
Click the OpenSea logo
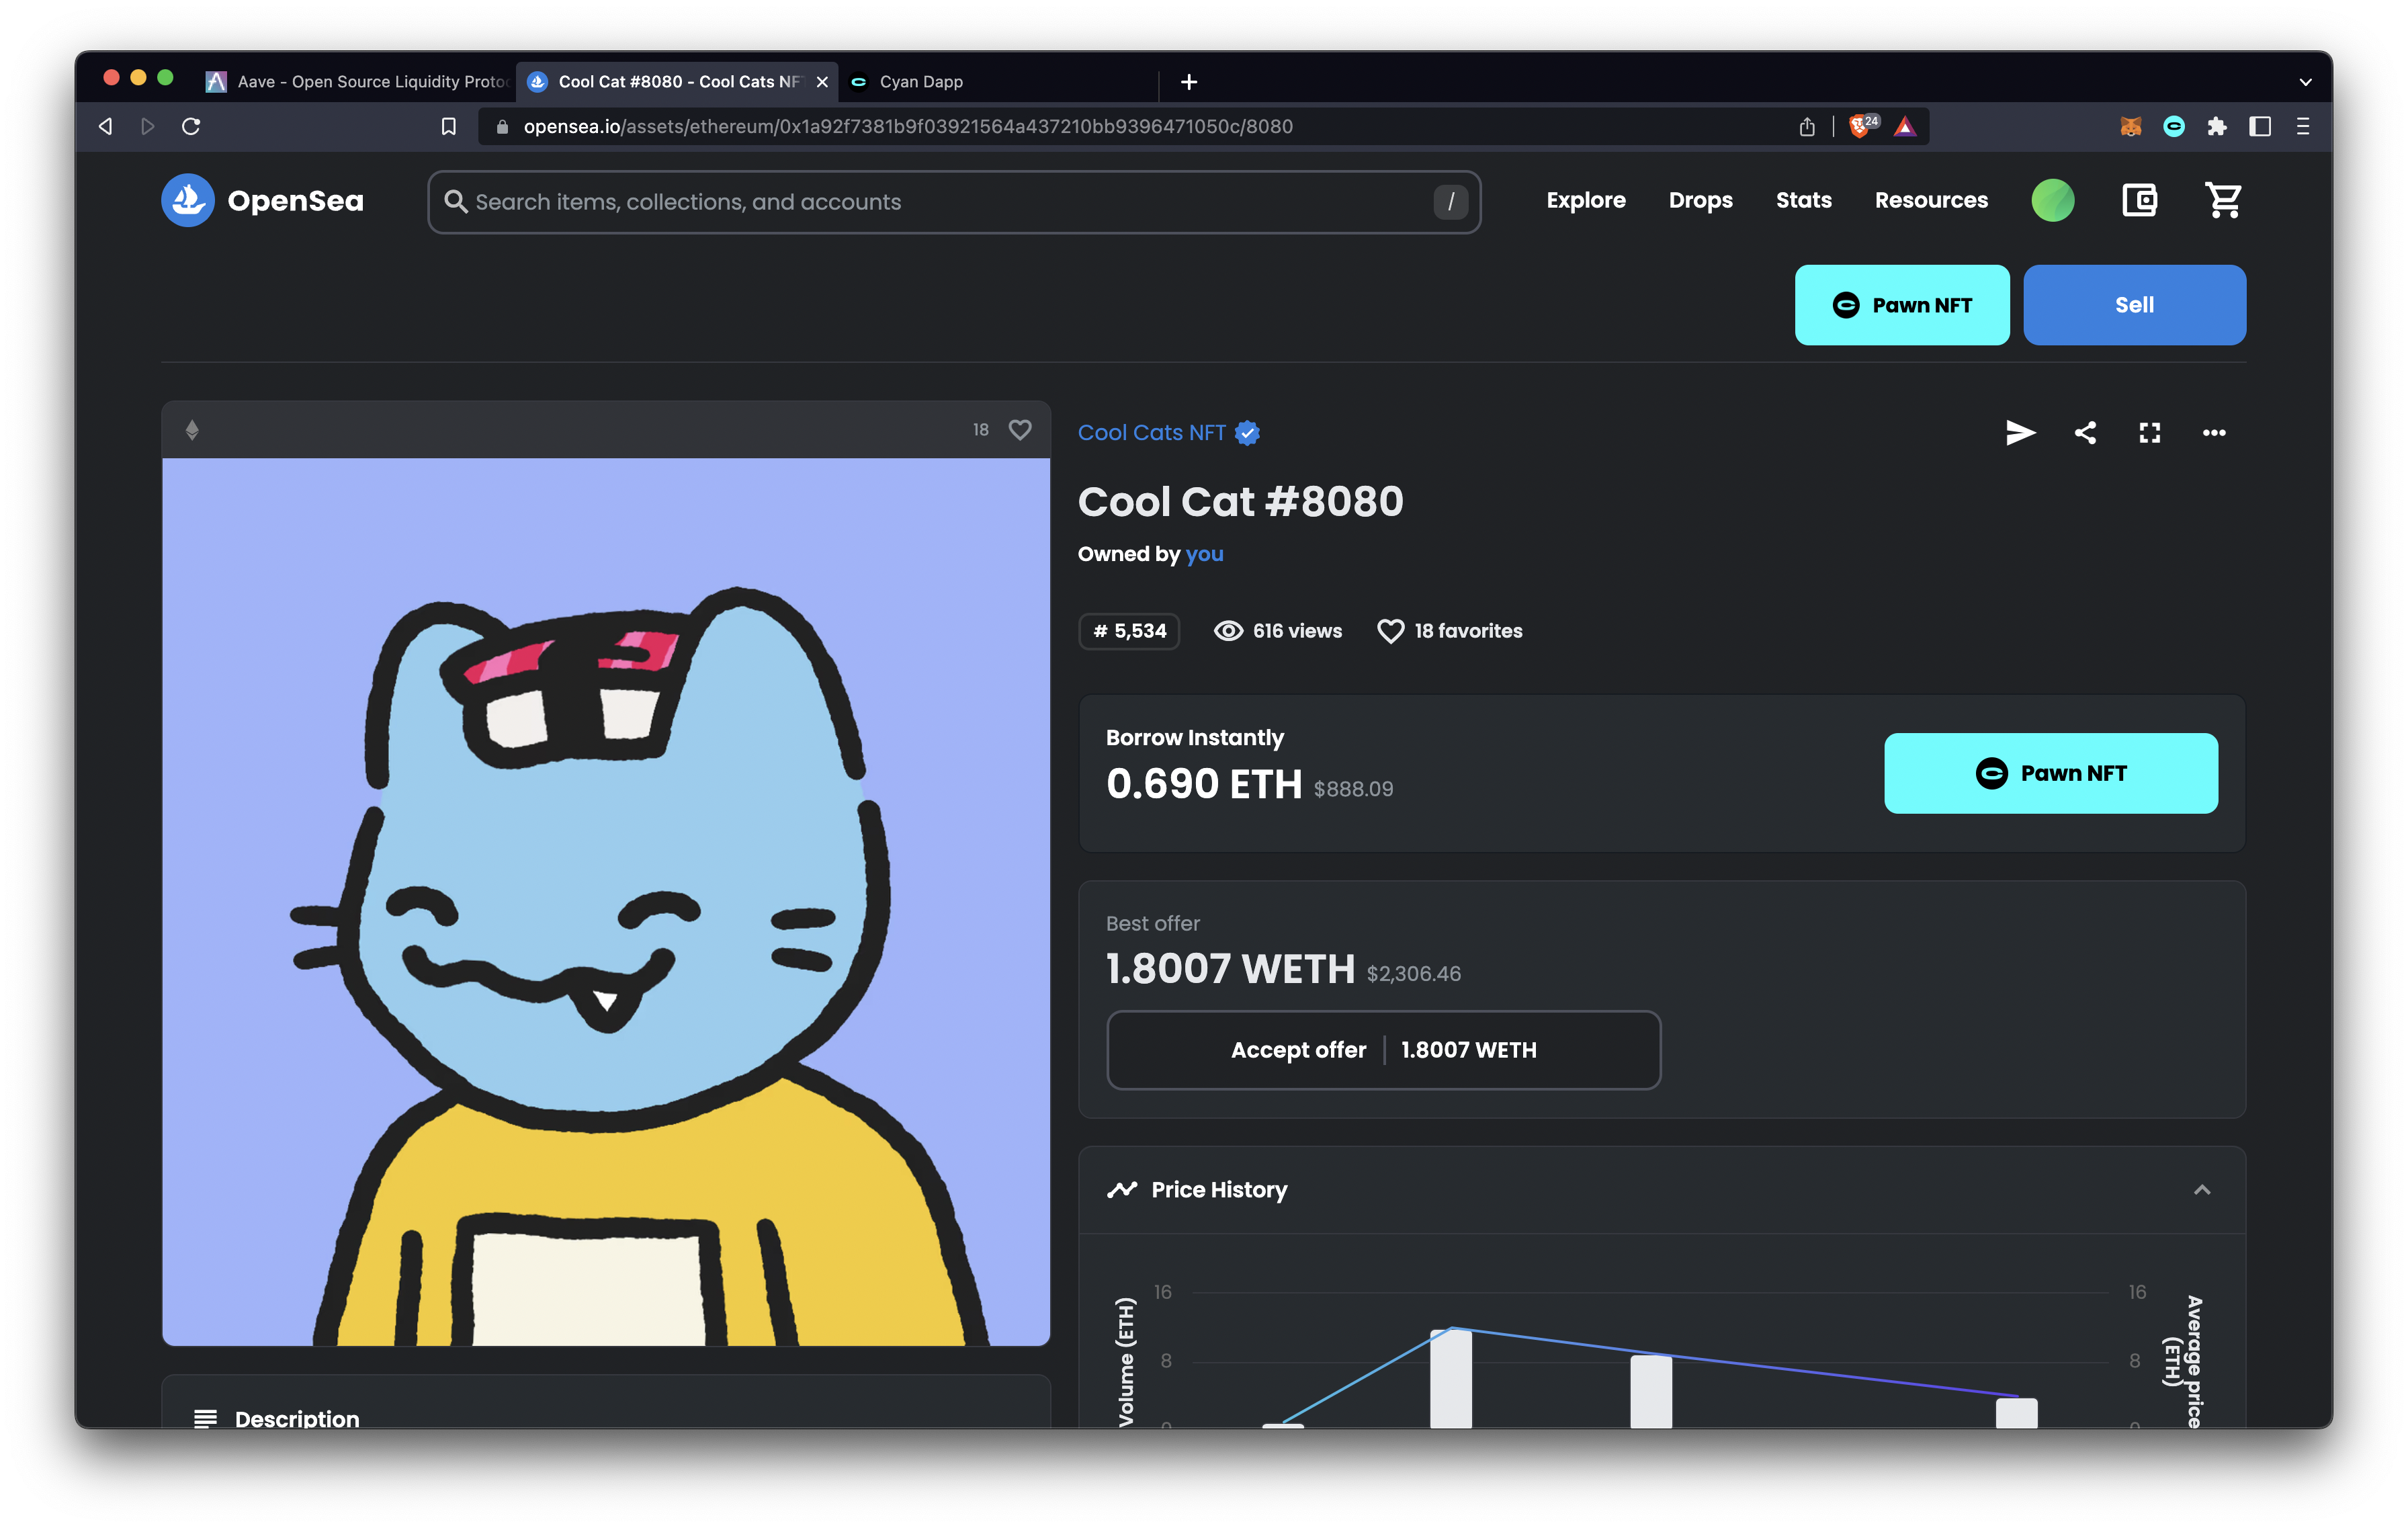pyautogui.click(x=262, y=201)
